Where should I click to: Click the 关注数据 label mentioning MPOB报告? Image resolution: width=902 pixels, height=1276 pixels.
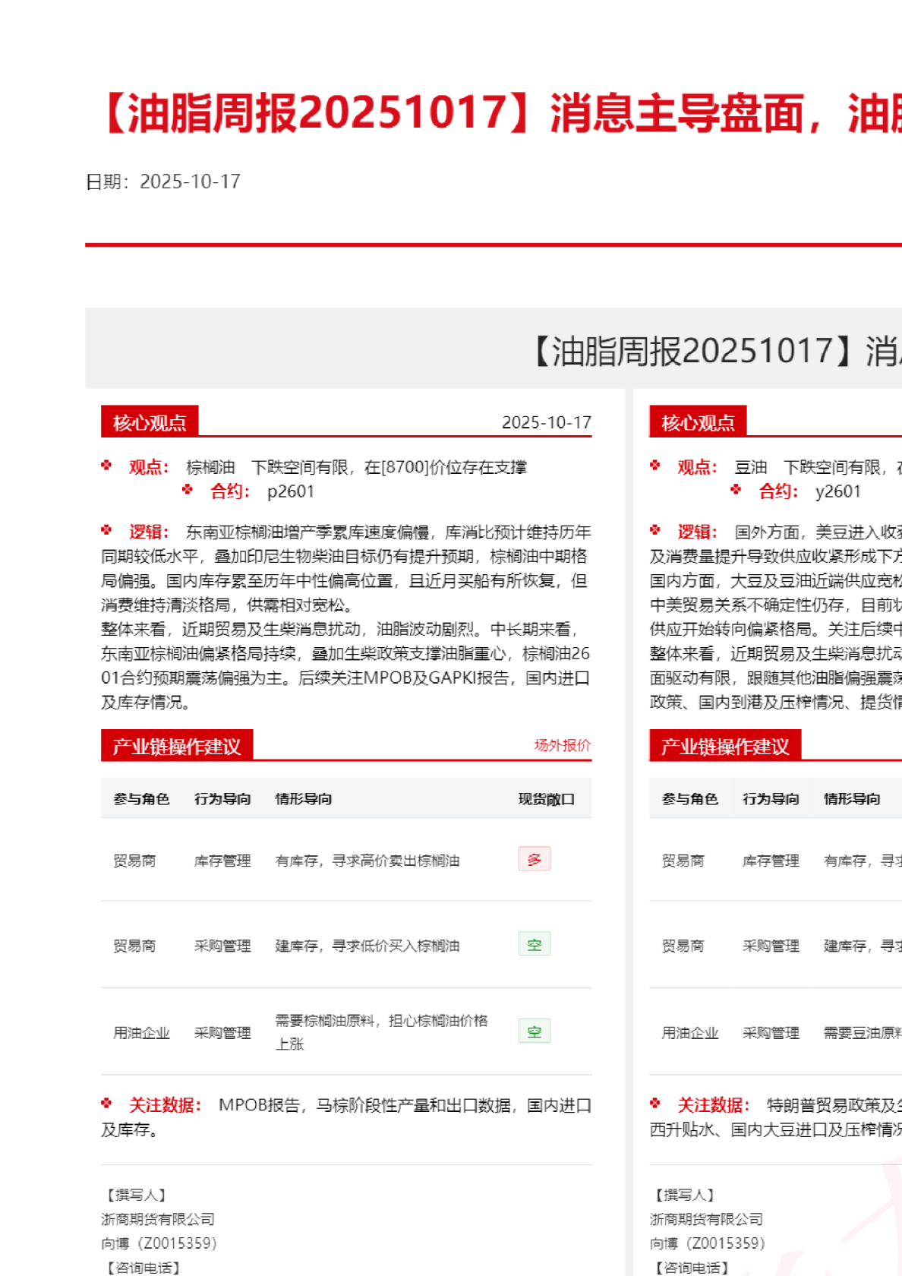pos(165,1105)
